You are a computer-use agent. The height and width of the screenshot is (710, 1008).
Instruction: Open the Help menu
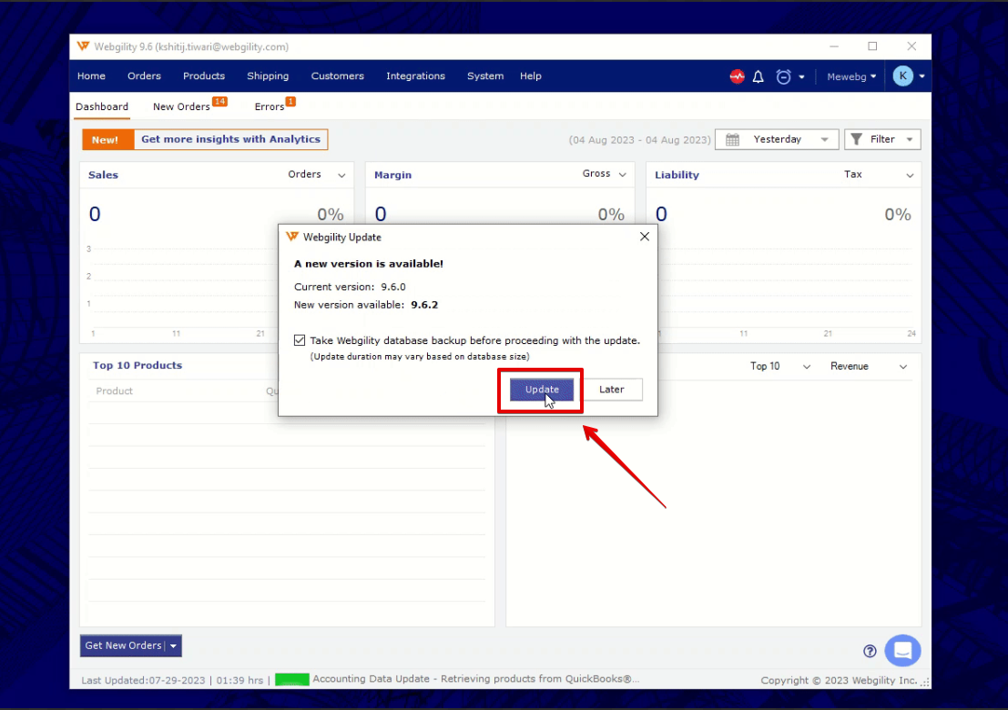[x=530, y=76]
